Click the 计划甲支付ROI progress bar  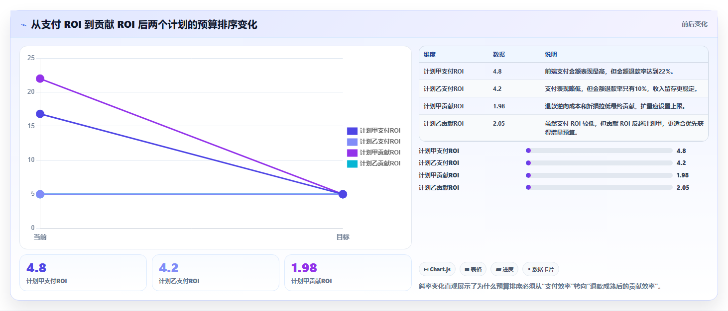pos(599,151)
